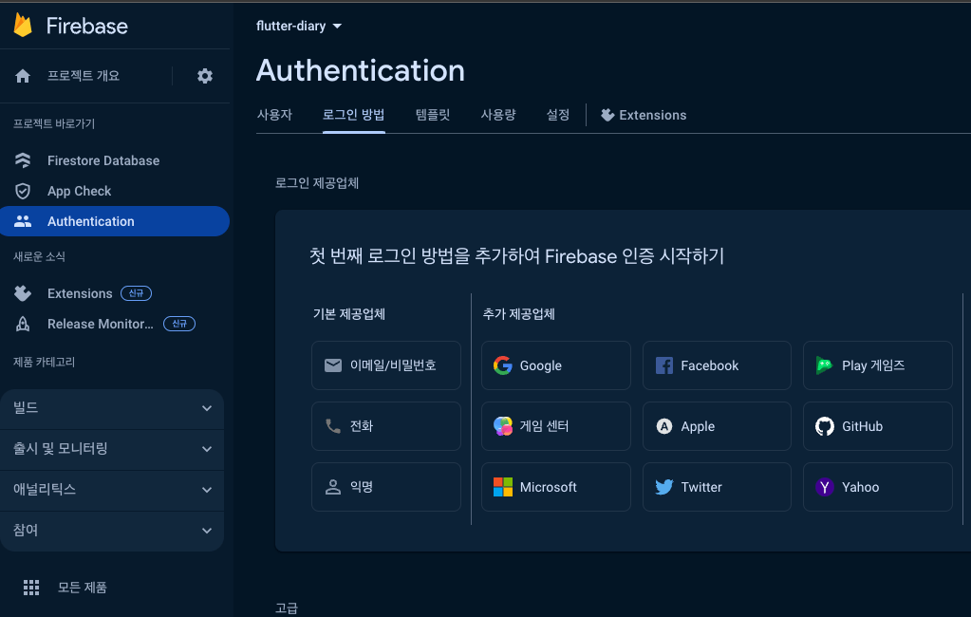Viewport: 971px width, 617px height.
Task: Click the anonymous person icon
Action: (x=333, y=487)
